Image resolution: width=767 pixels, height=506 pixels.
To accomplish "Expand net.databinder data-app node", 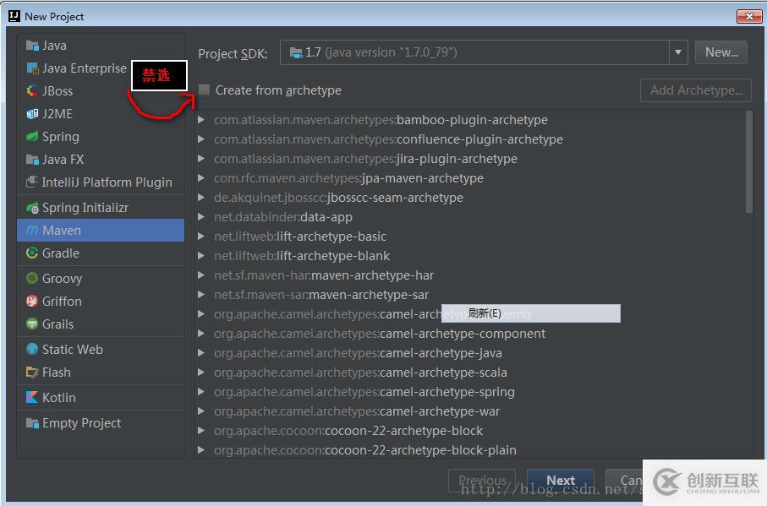I will click(x=201, y=217).
